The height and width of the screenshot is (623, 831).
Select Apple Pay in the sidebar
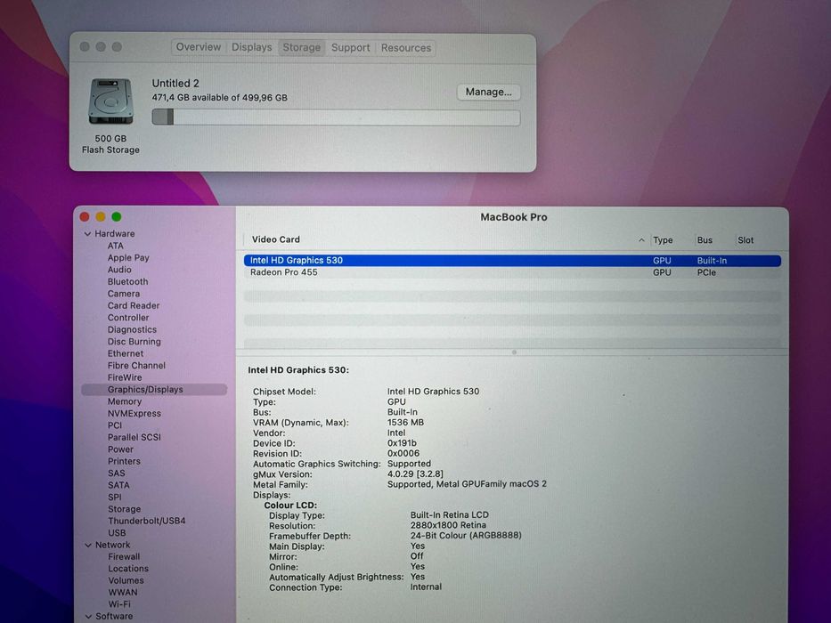[x=128, y=258]
